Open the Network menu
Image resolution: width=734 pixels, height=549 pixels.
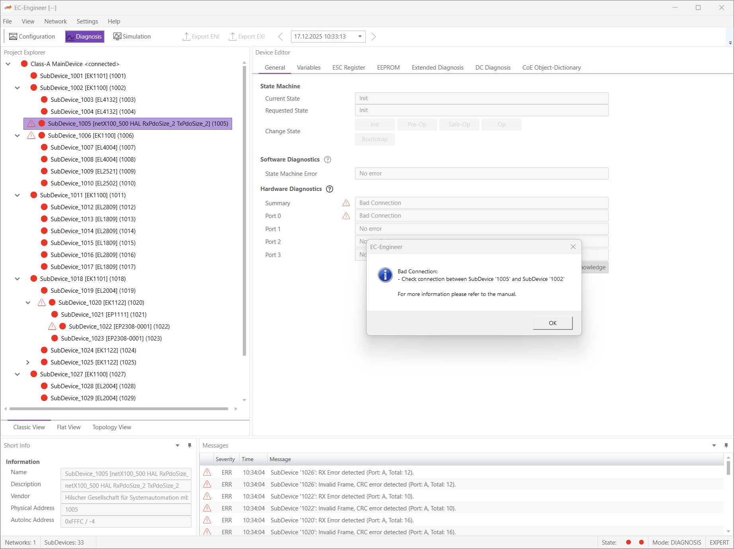coord(55,21)
